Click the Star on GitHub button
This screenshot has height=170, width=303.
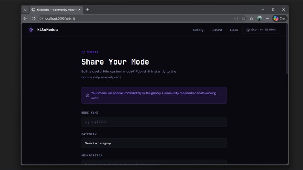[261, 30]
